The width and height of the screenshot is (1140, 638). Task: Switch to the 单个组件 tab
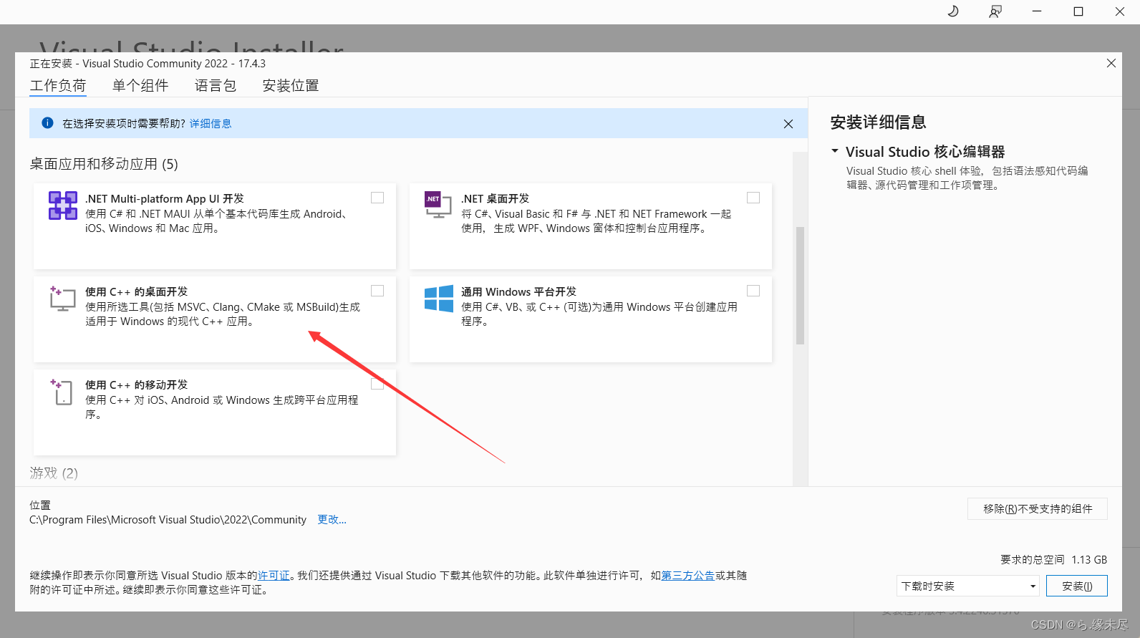click(140, 86)
